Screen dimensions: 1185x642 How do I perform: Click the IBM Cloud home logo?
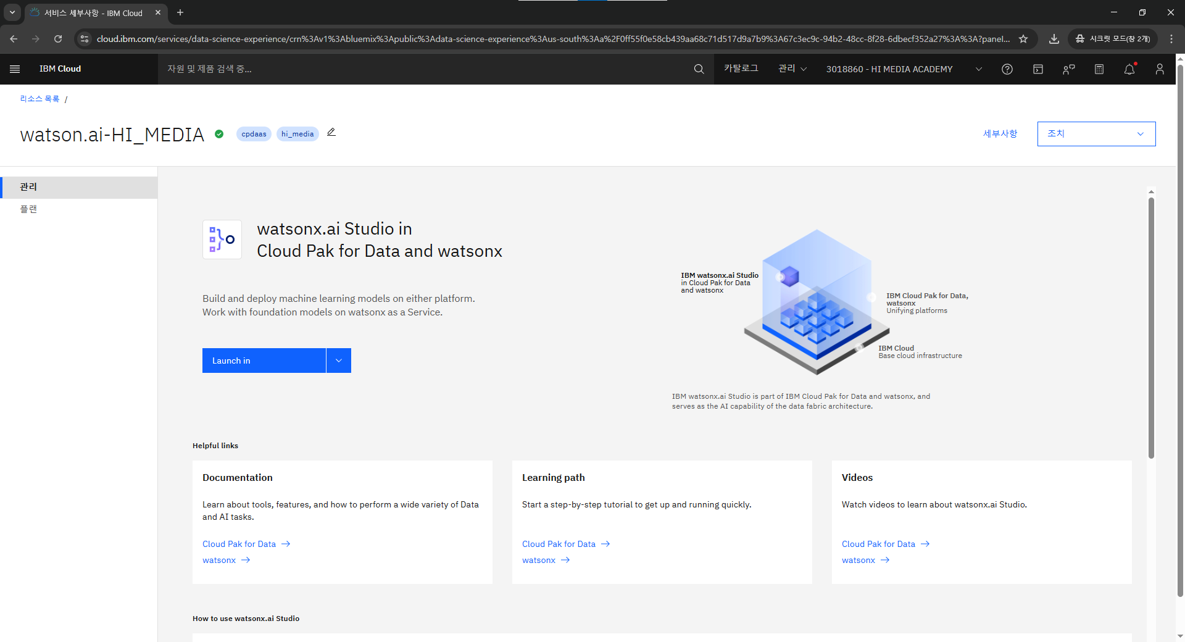click(x=60, y=69)
